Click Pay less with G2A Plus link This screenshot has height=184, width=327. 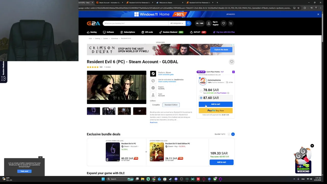point(224,32)
